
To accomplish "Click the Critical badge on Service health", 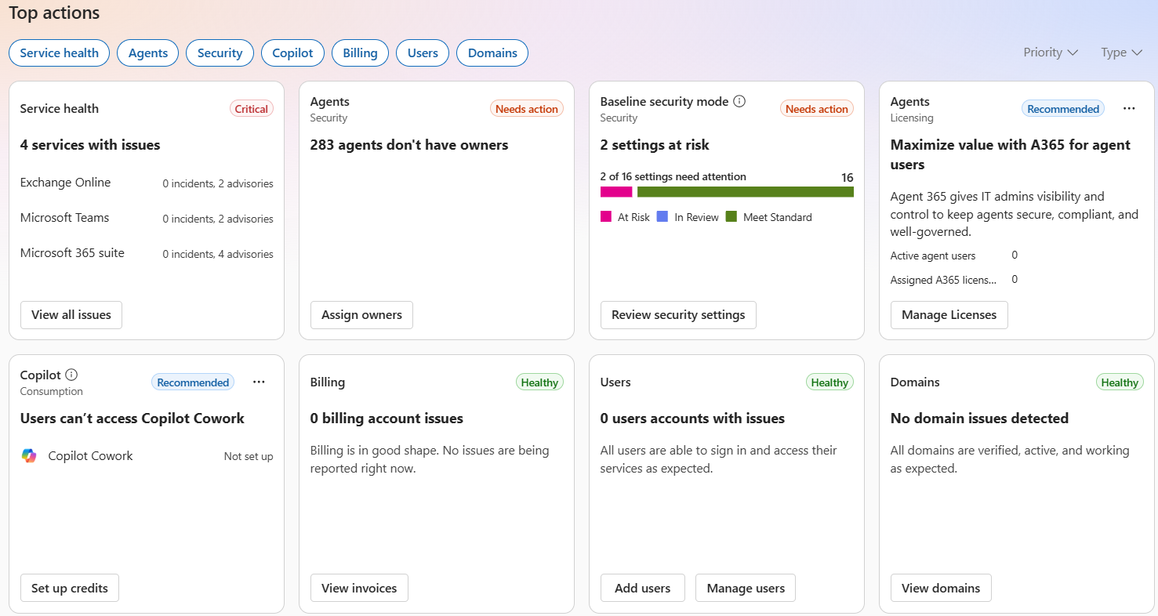I will click(x=252, y=109).
